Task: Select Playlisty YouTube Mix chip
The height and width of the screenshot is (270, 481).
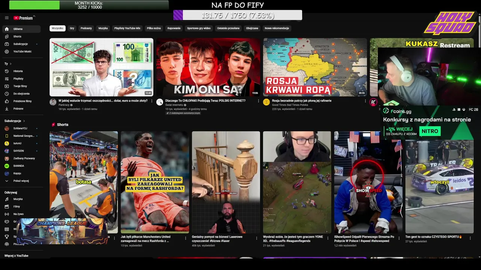Action: click(127, 28)
